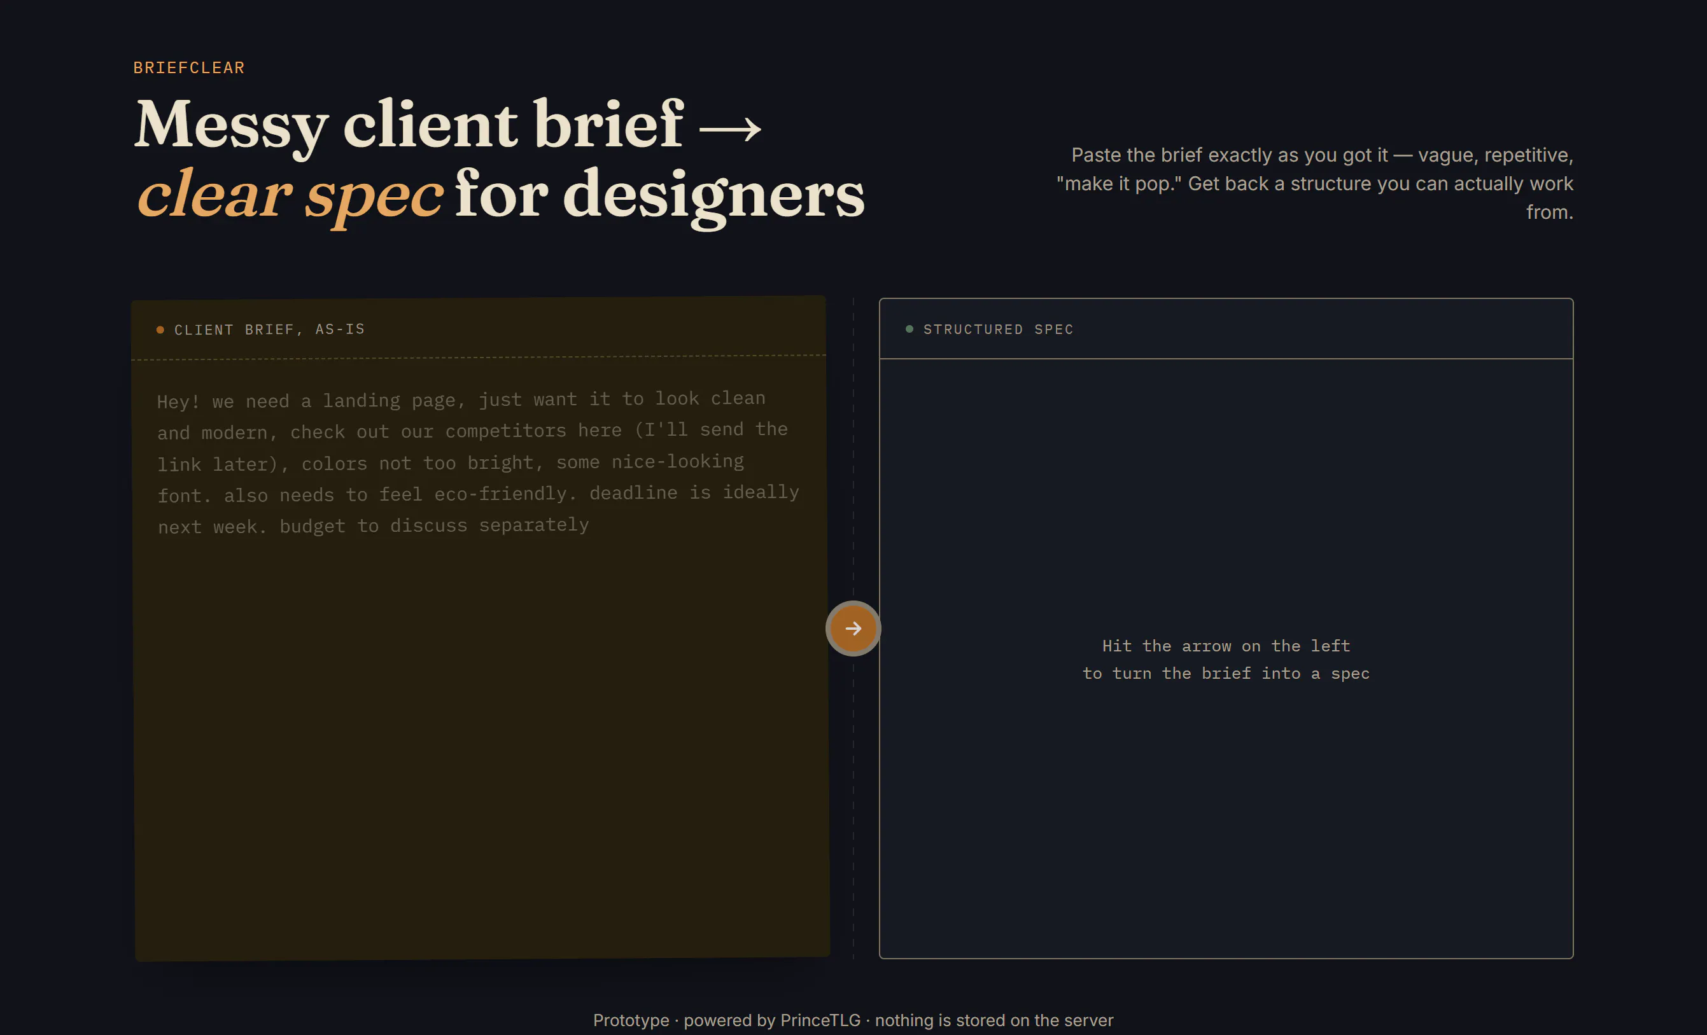The image size is (1707, 1035).
Task: Click the "Paste the brief exactly as you got it" description
Action: pos(1314,183)
